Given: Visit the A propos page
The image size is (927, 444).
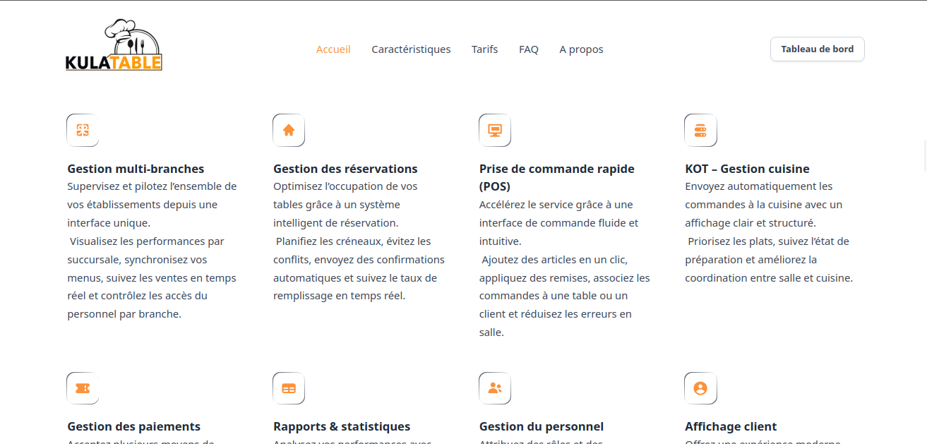Looking at the screenshot, I should point(581,49).
